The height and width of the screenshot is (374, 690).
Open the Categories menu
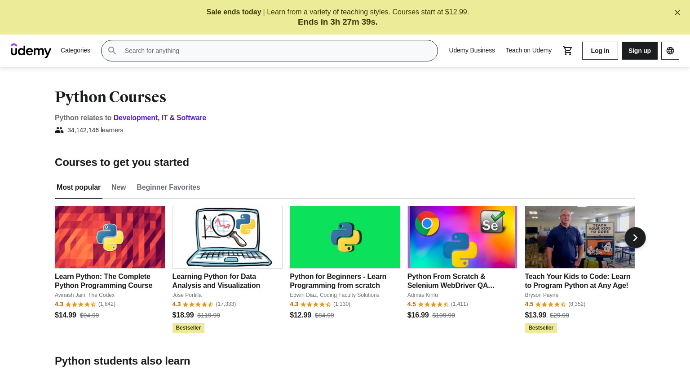click(x=75, y=50)
